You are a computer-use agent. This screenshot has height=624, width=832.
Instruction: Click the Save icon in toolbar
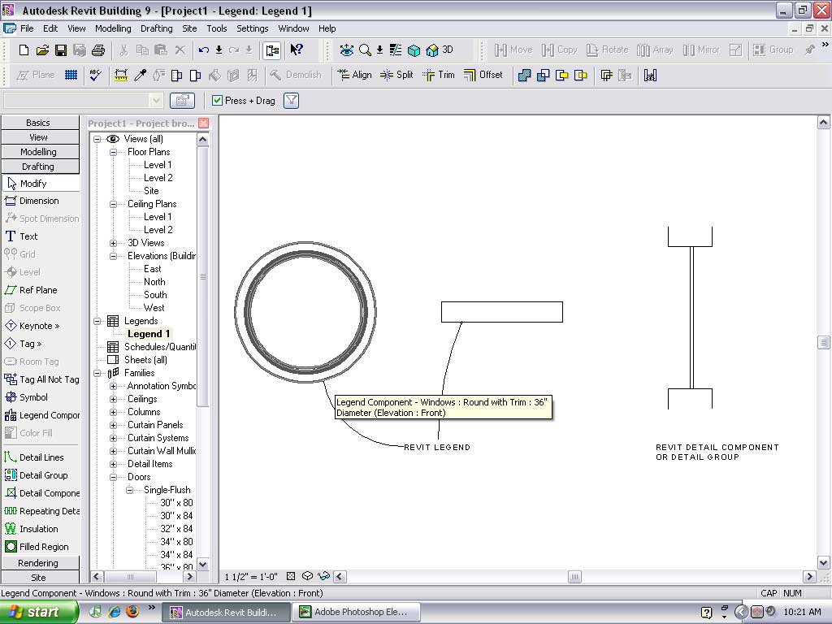[x=61, y=50]
